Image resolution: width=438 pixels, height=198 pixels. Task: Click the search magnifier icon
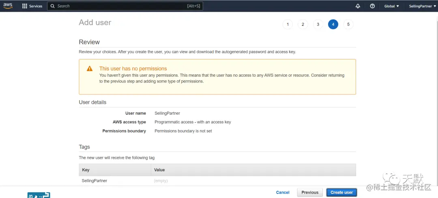tap(52, 6)
